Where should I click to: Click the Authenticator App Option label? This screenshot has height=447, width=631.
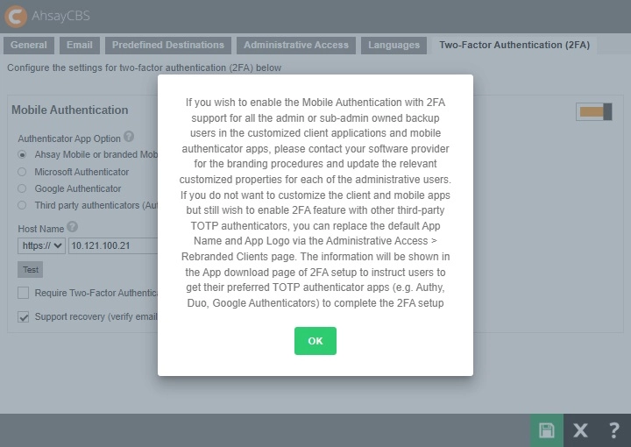point(69,138)
